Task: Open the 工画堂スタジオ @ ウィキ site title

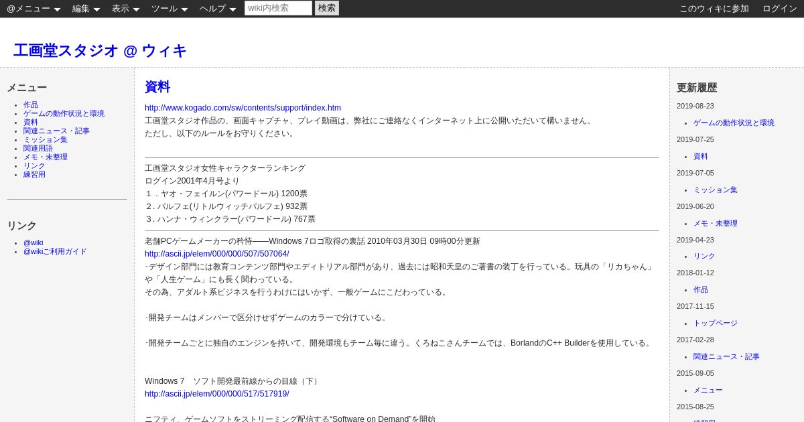Action: tap(100, 51)
